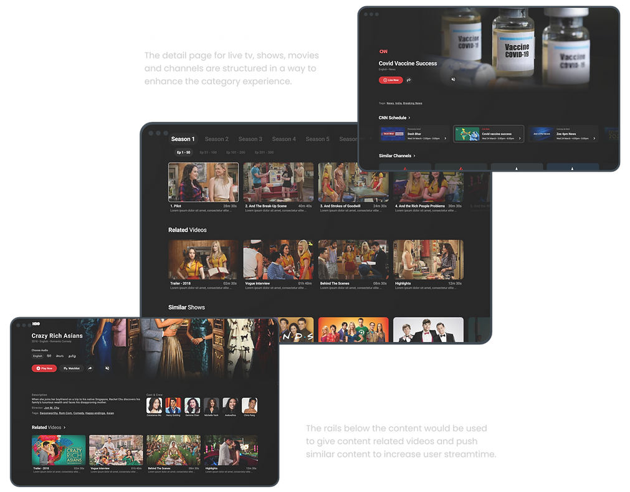Open Michelle Yeoh's cast photo
This screenshot has height=492, width=630.
tap(211, 405)
